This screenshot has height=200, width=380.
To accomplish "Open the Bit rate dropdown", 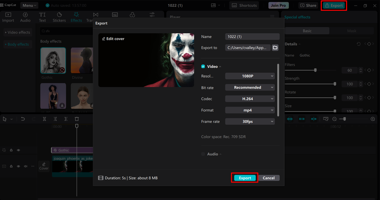I will click(x=250, y=87).
